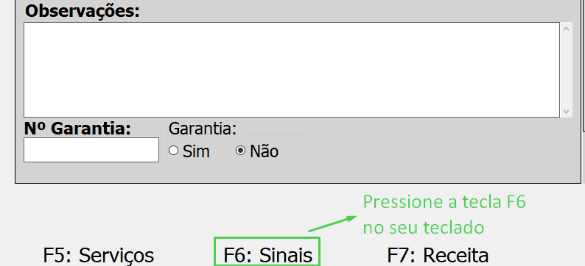Image resolution: width=585 pixels, height=266 pixels.
Task: Click the Observações vertical scrollbar track
Action: pos(566,70)
